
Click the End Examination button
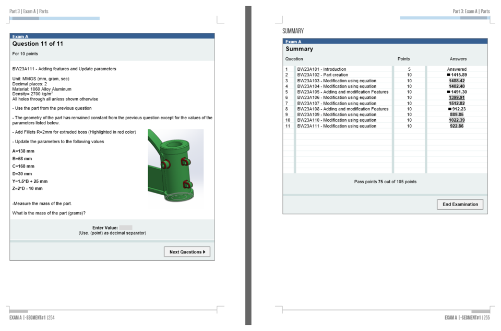point(459,204)
